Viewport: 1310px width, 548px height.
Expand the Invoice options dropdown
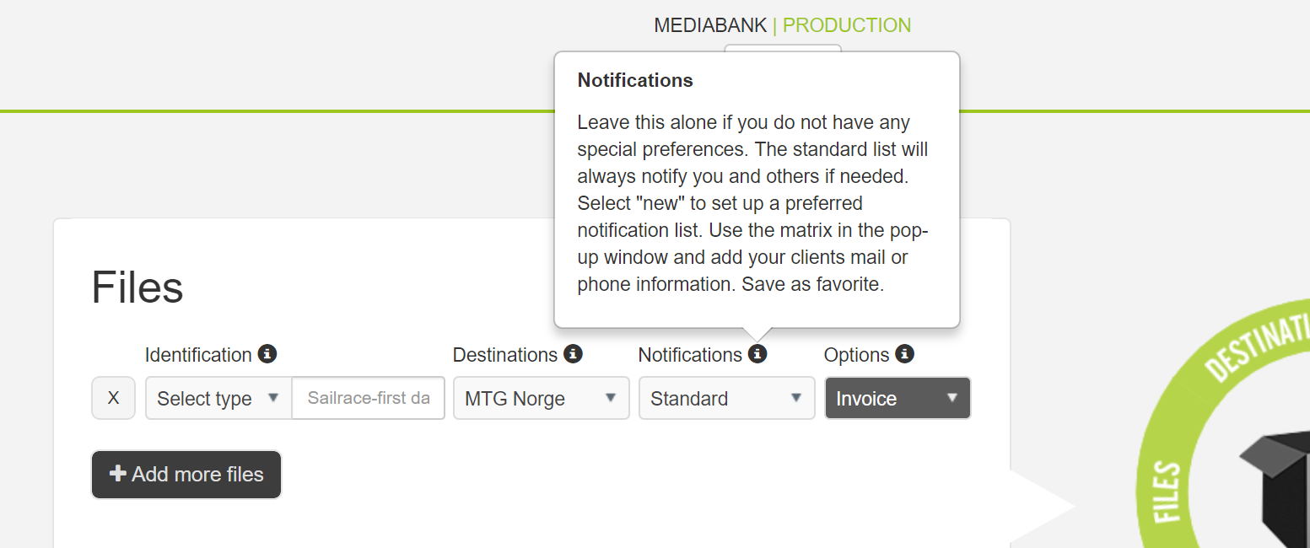tap(898, 398)
